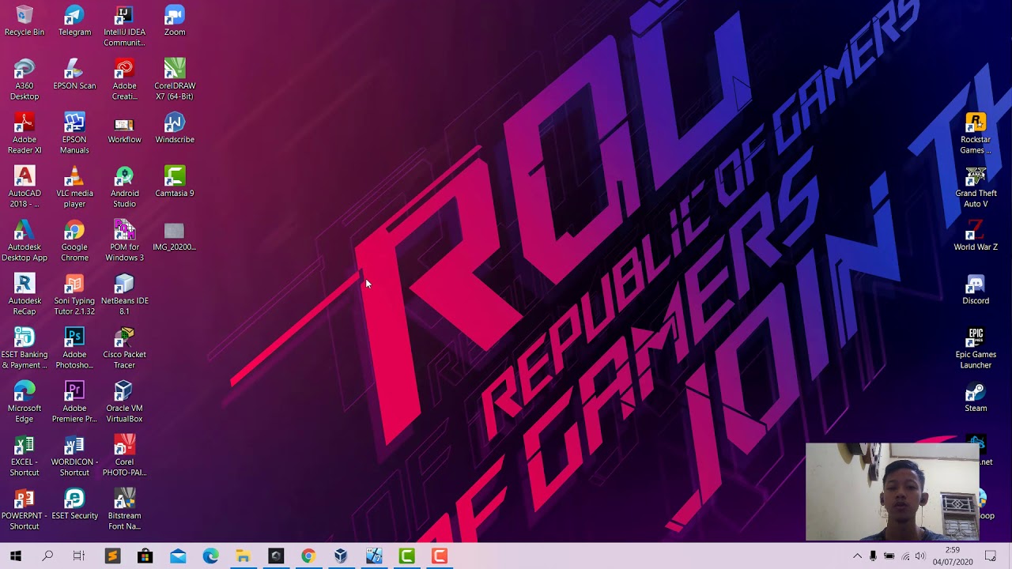1012x569 pixels.
Task: Click the Camtasia 9 desktop shortcut
Action: point(175,183)
